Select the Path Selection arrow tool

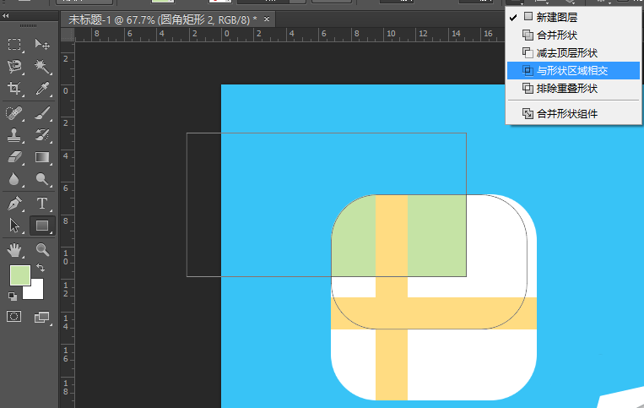[14, 226]
